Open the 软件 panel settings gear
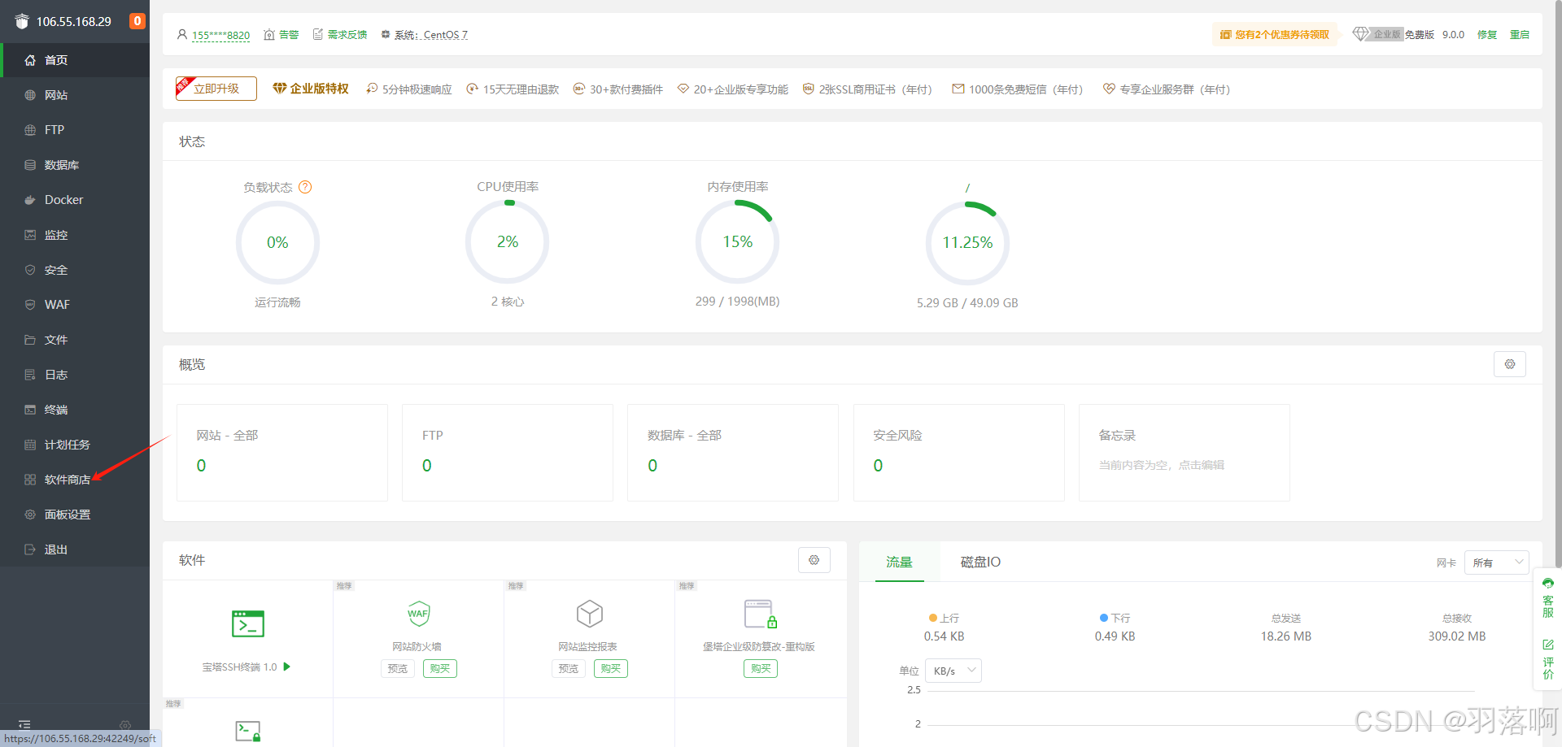 [814, 560]
